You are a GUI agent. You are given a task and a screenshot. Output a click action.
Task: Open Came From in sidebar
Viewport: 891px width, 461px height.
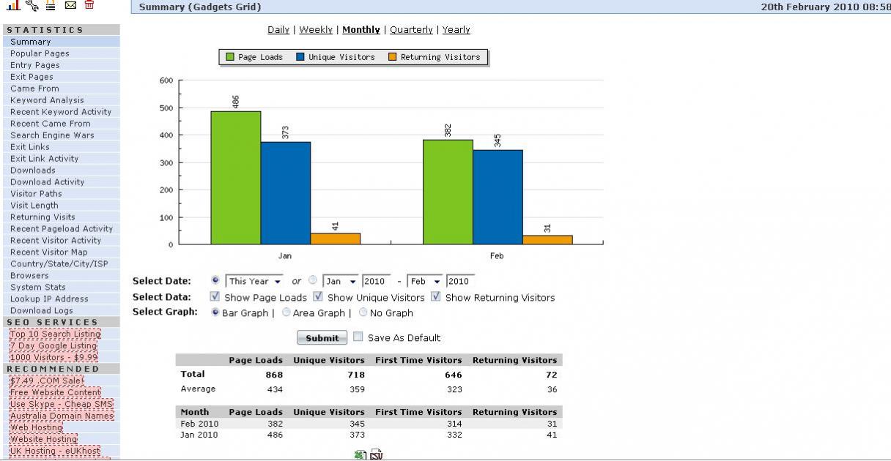coord(62,89)
